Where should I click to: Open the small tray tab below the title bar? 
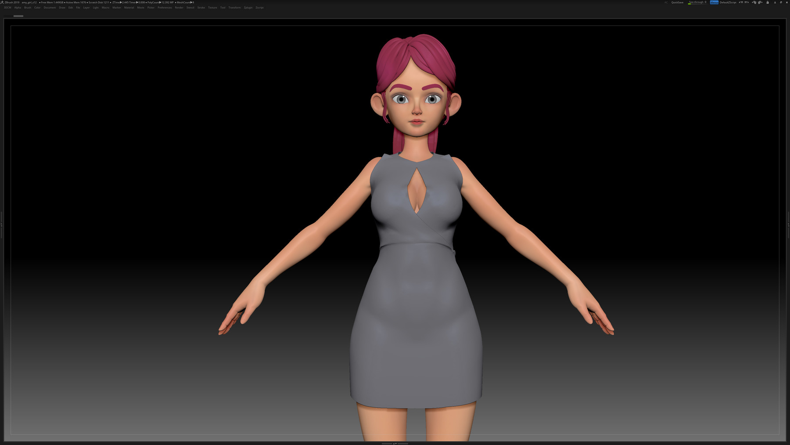(x=18, y=15)
